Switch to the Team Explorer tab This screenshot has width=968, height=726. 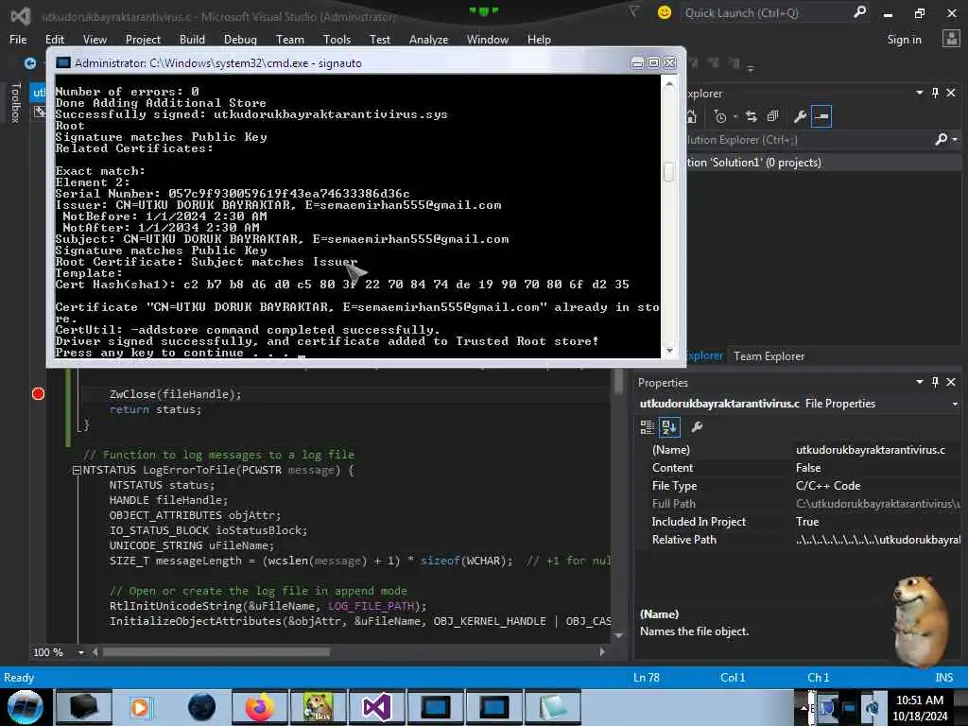769,356
